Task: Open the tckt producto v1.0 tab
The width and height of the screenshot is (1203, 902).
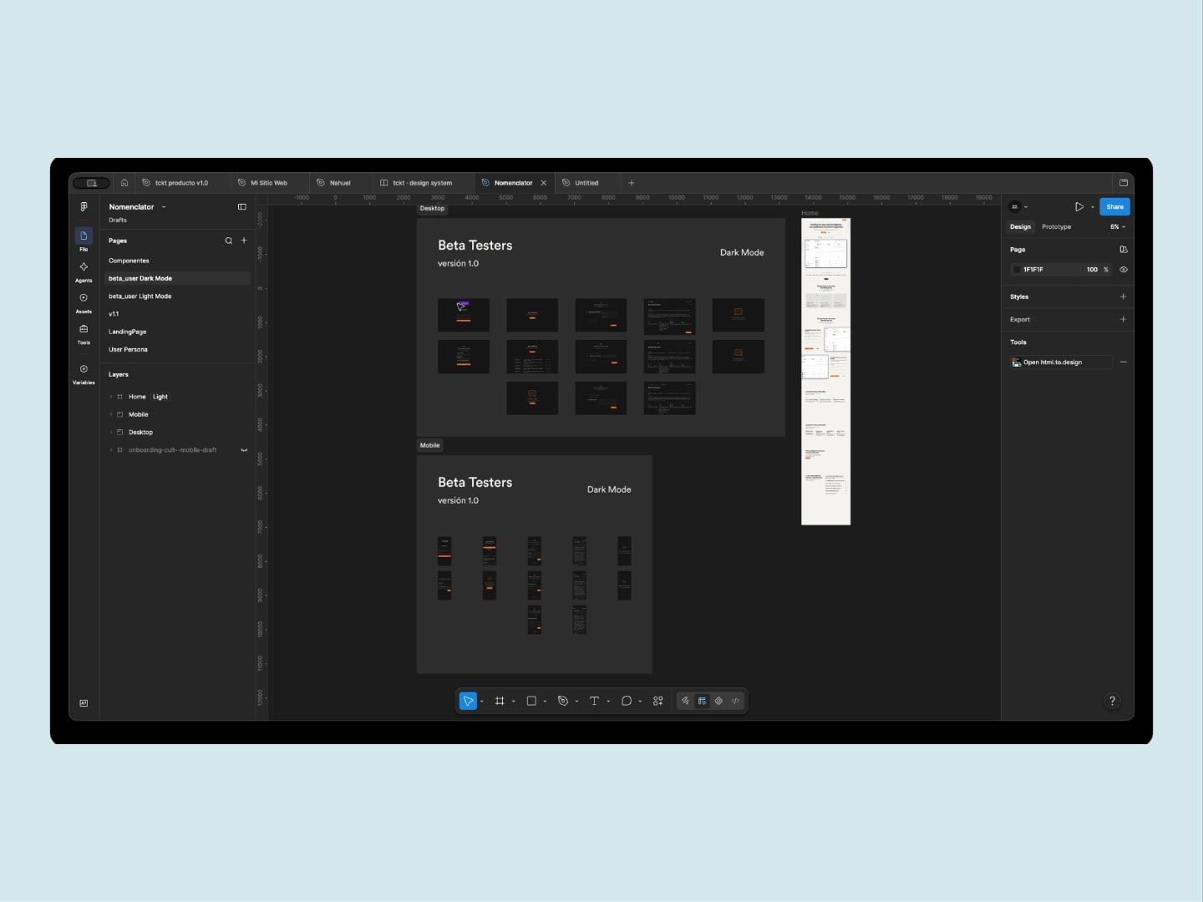Action: click(181, 183)
